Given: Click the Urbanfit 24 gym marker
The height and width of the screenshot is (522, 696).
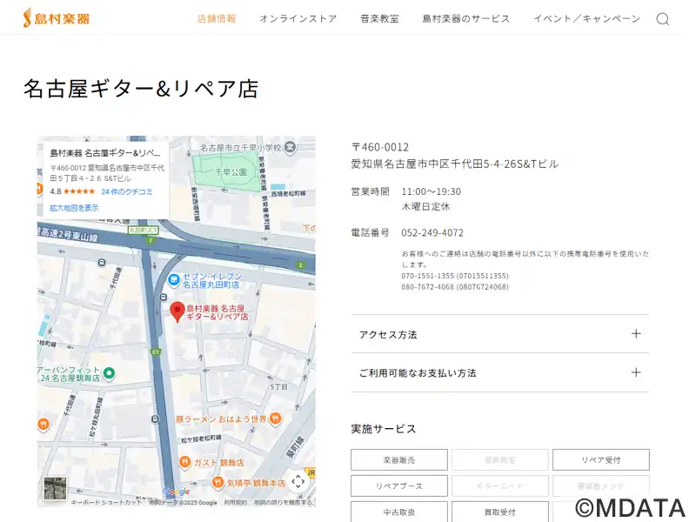Looking at the screenshot, I should point(110,373).
